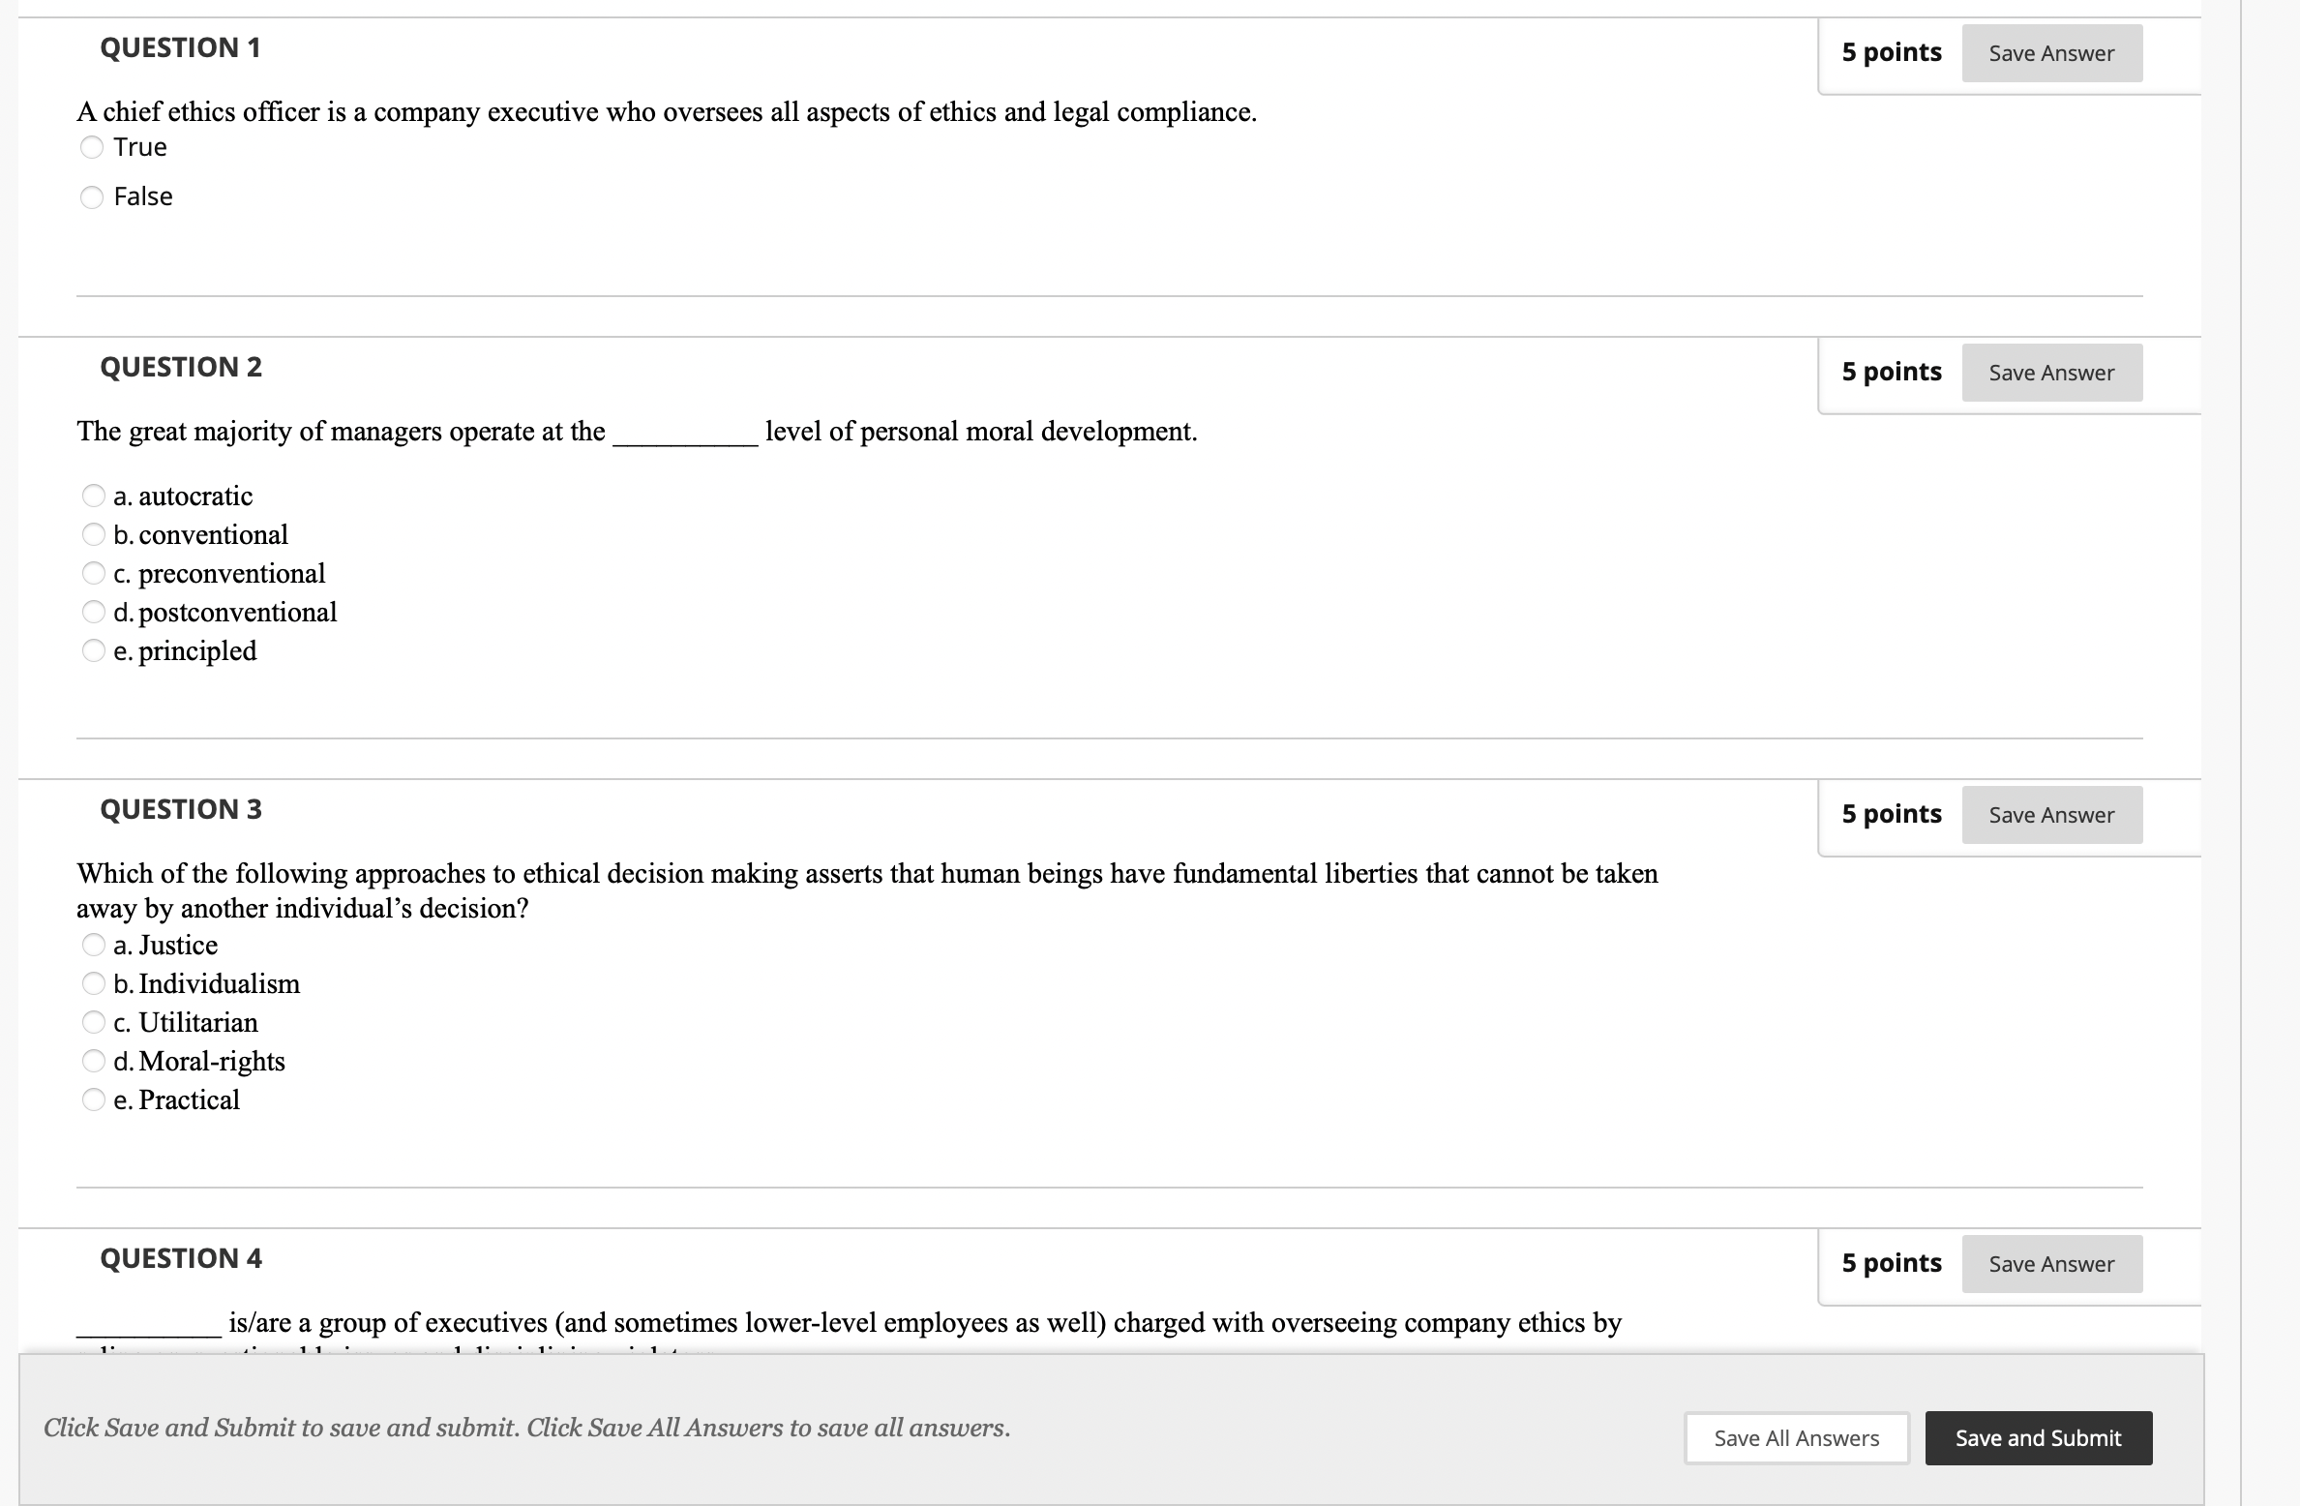Select False for Question 1
Viewport: 2300px width, 1506px height.
pos(92,196)
